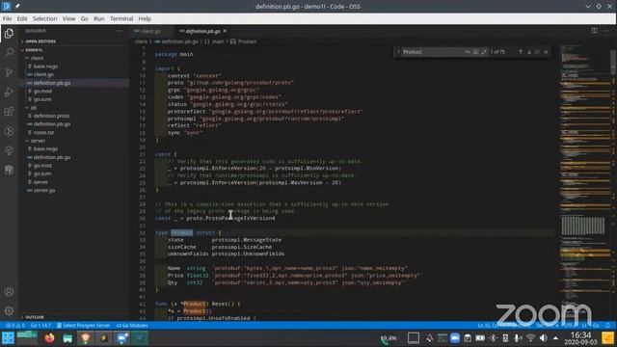
Task: Click Go 1.14.7 version status item
Action: 40,326
